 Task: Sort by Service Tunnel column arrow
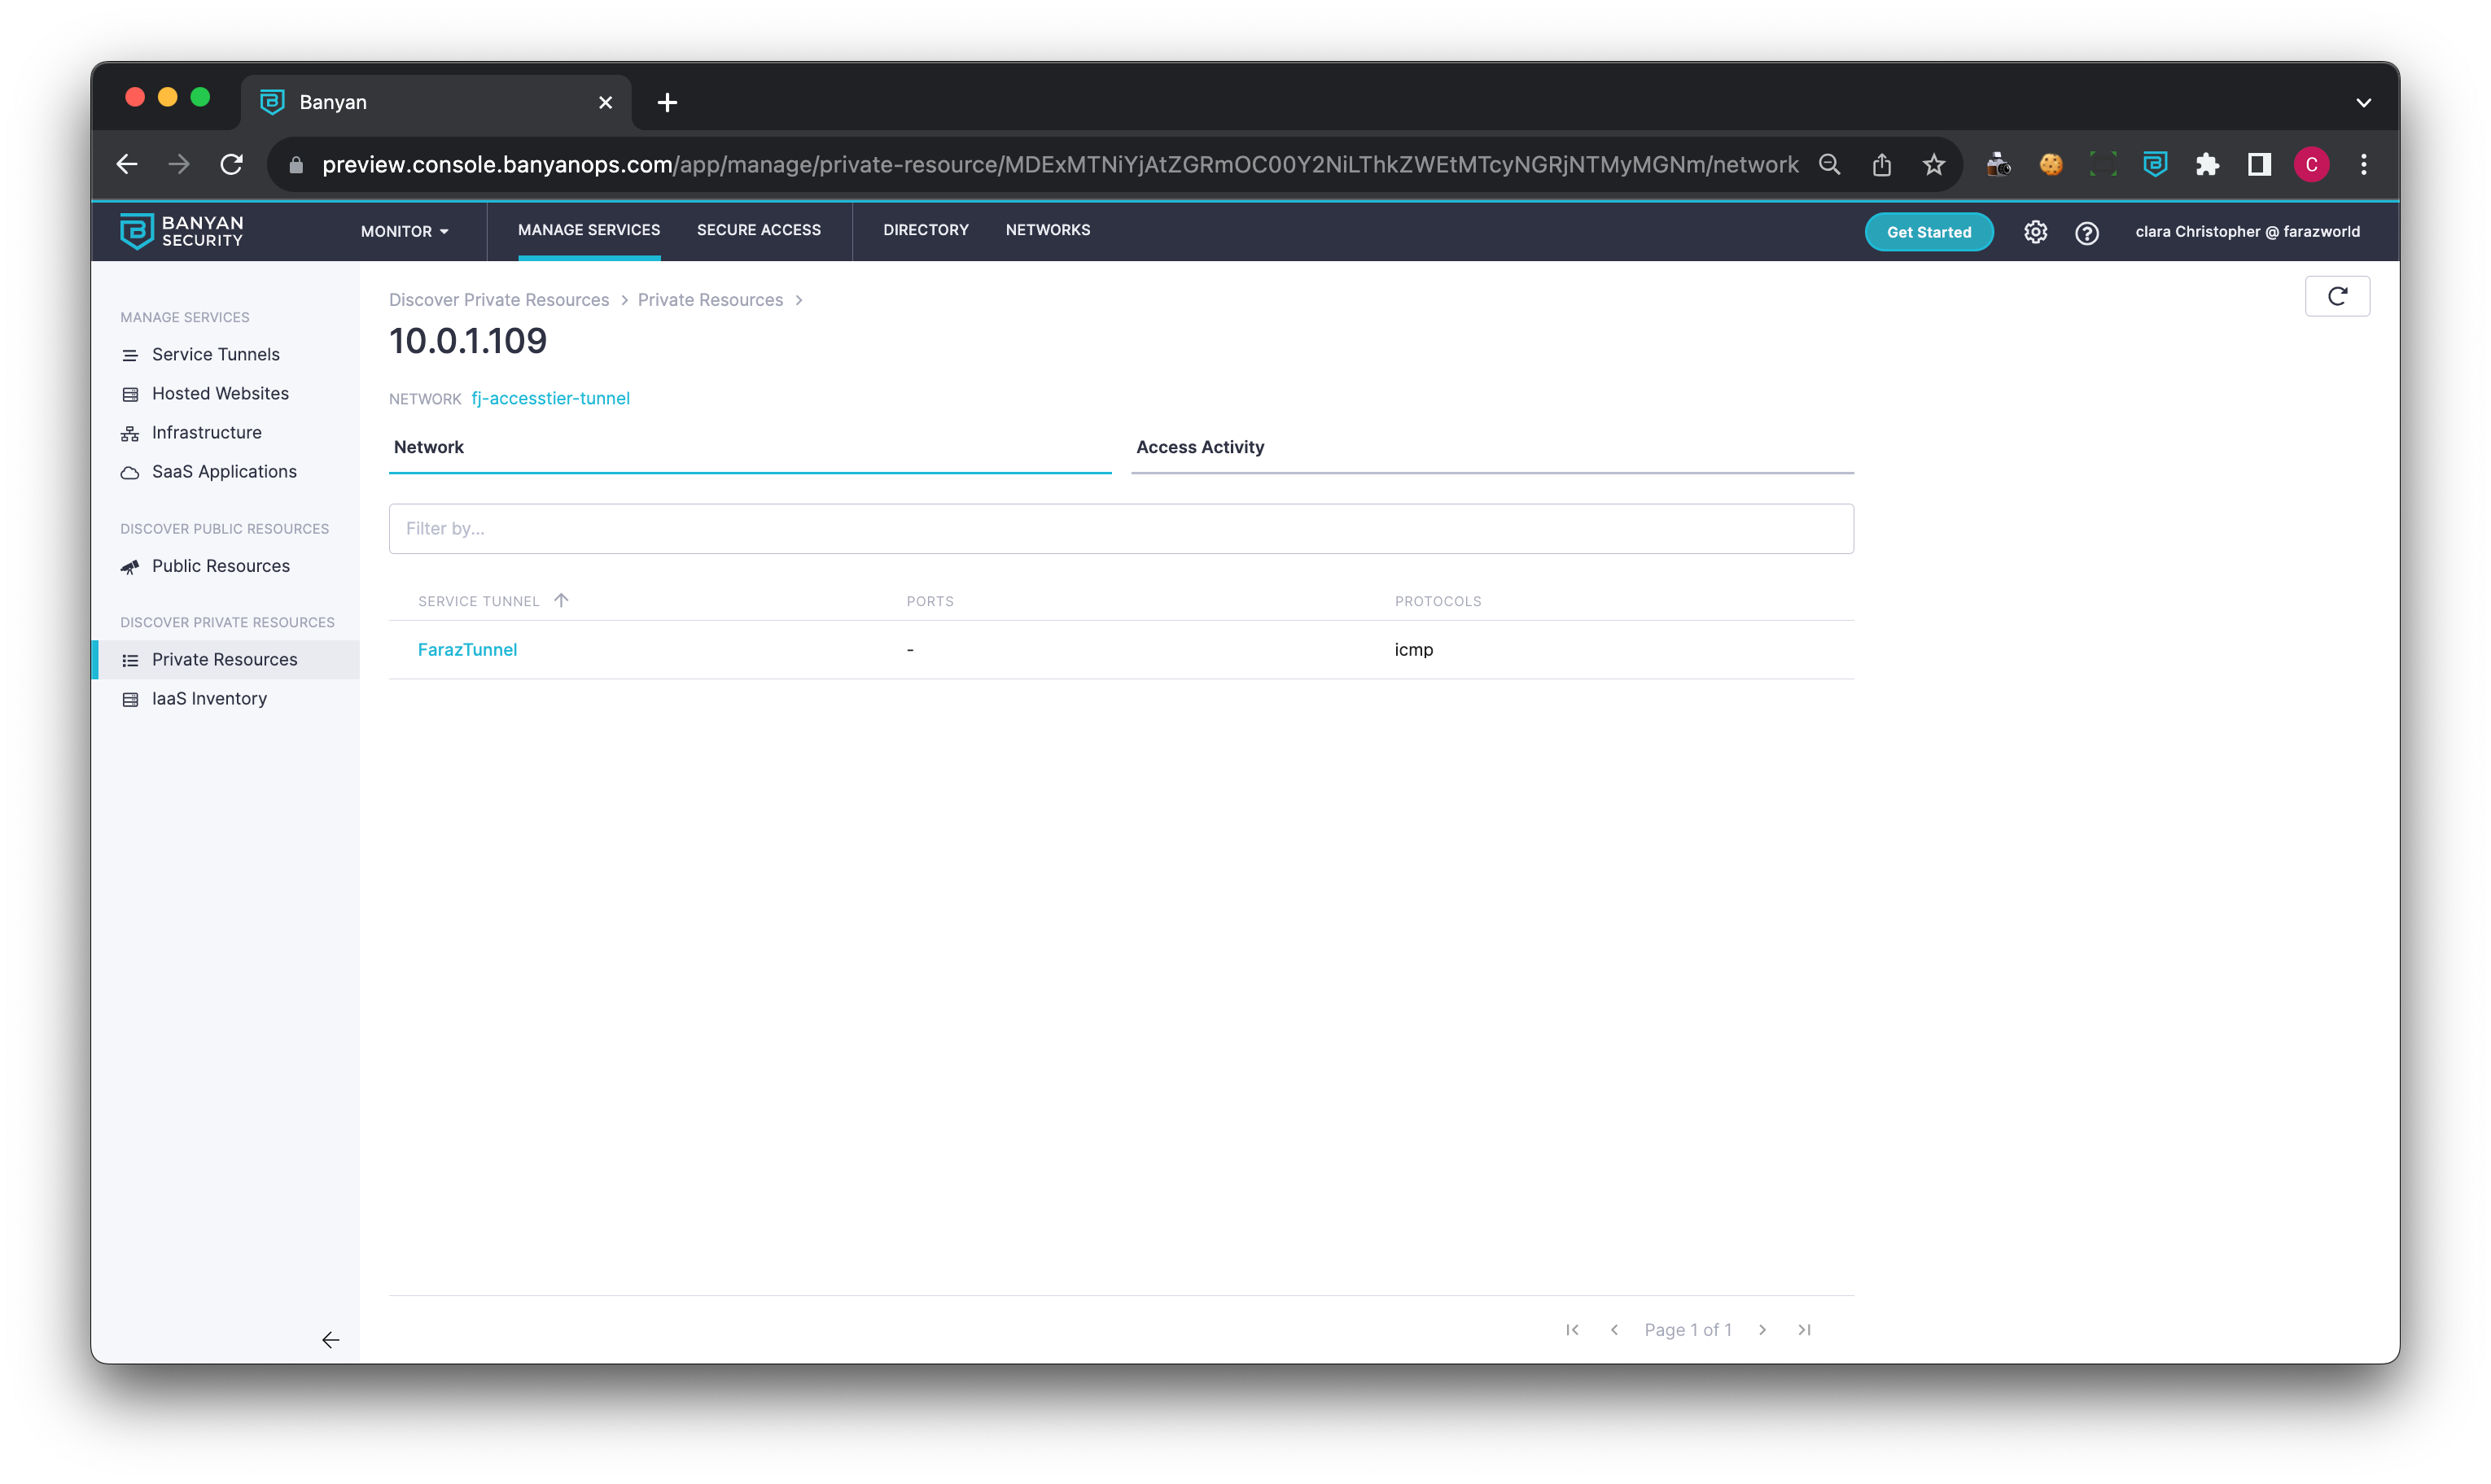click(x=561, y=600)
